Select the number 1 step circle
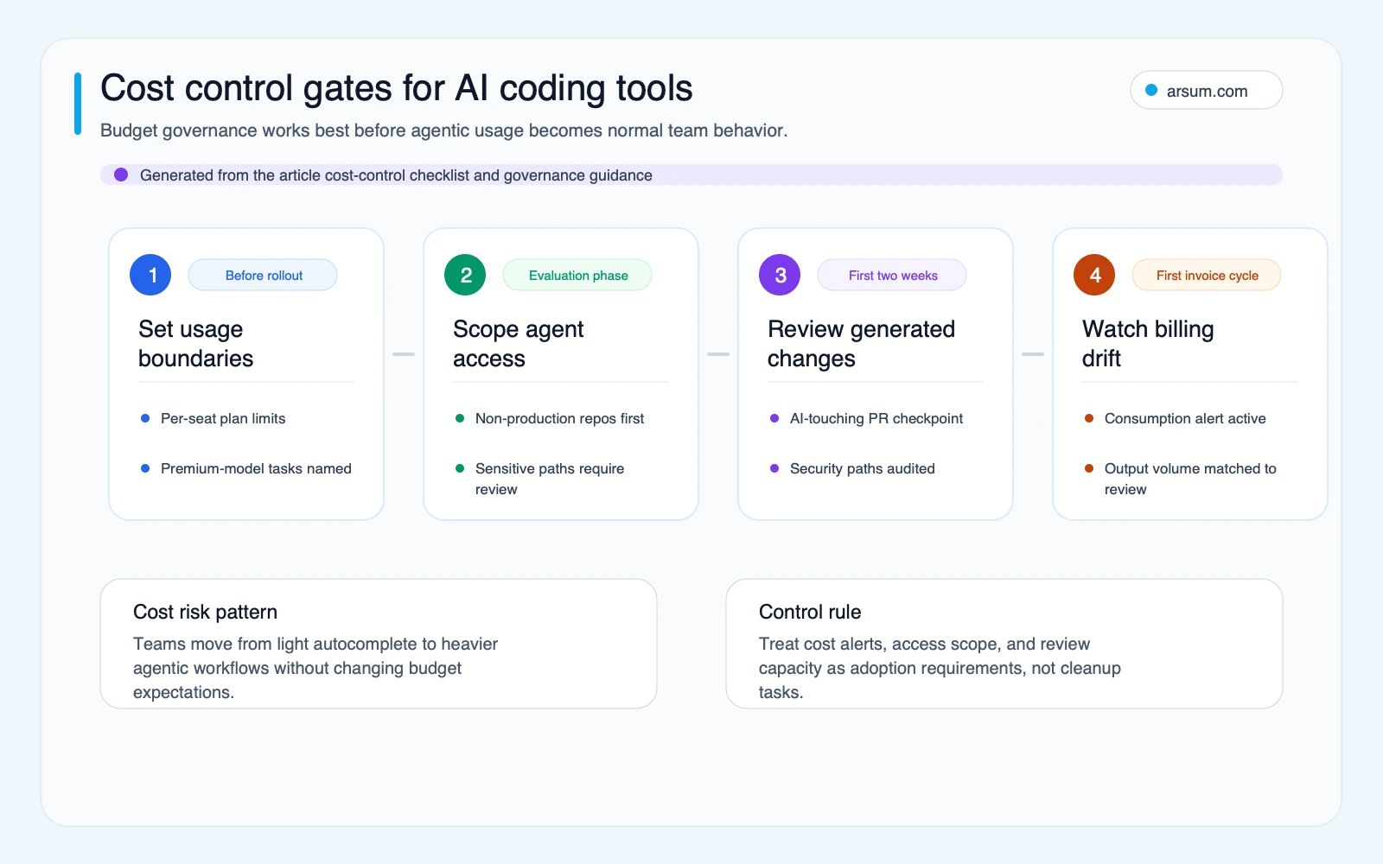 (x=150, y=275)
